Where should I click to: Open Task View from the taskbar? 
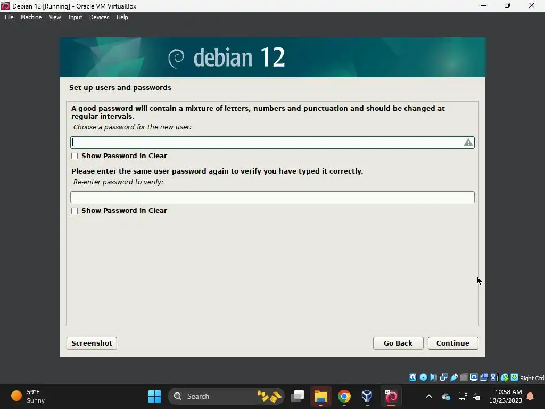[298, 396]
